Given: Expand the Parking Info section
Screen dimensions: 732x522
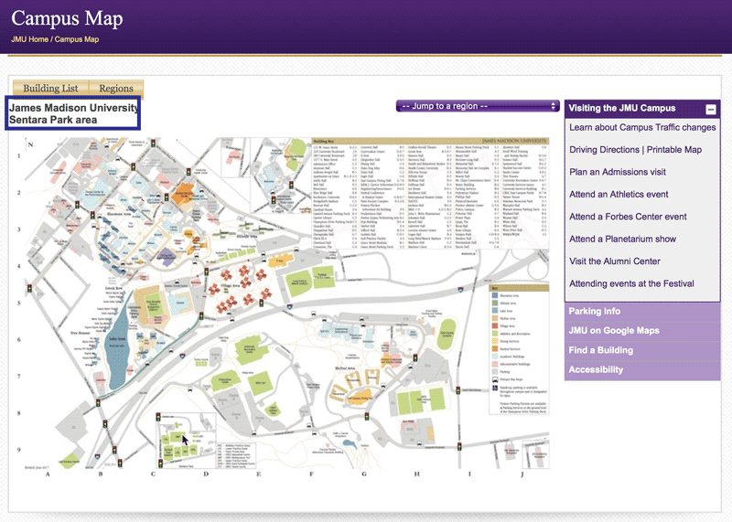Looking at the screenshot, I should [642, 311].
